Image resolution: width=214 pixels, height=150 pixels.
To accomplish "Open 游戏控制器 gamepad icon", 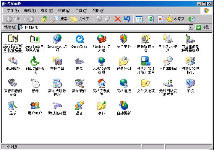I will pyautogui.click(x=57, y=105).
